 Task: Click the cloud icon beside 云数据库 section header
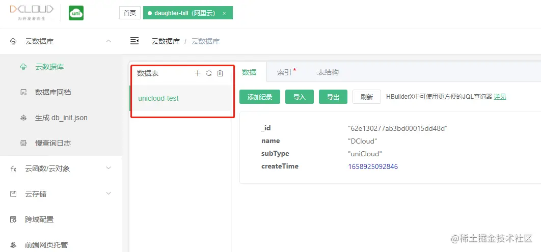point(13,41)
